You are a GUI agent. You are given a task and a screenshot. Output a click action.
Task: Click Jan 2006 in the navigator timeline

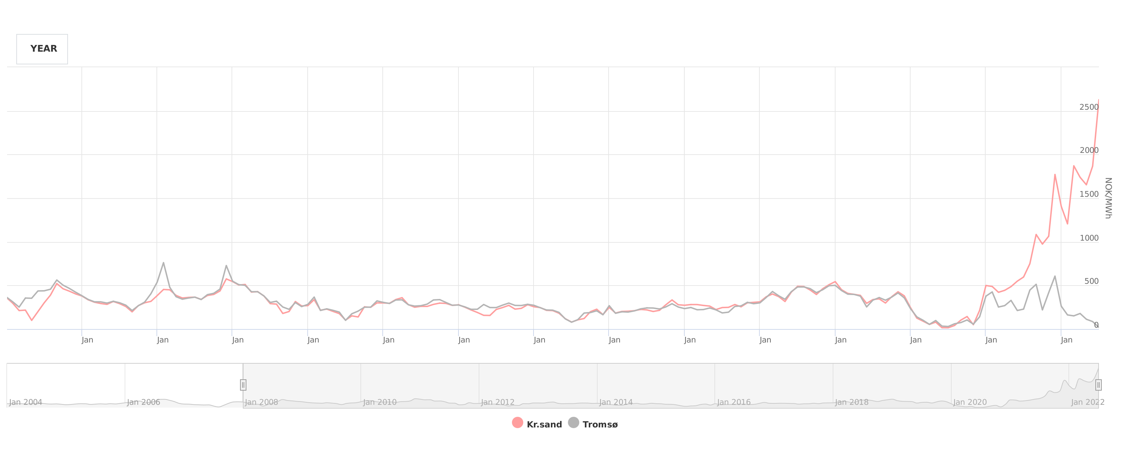click(x=143, y=402)
